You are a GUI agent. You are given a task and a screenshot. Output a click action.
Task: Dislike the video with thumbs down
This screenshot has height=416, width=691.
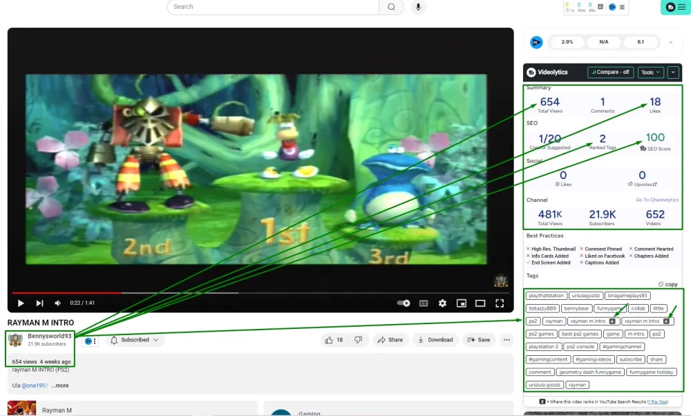[358, 340]
